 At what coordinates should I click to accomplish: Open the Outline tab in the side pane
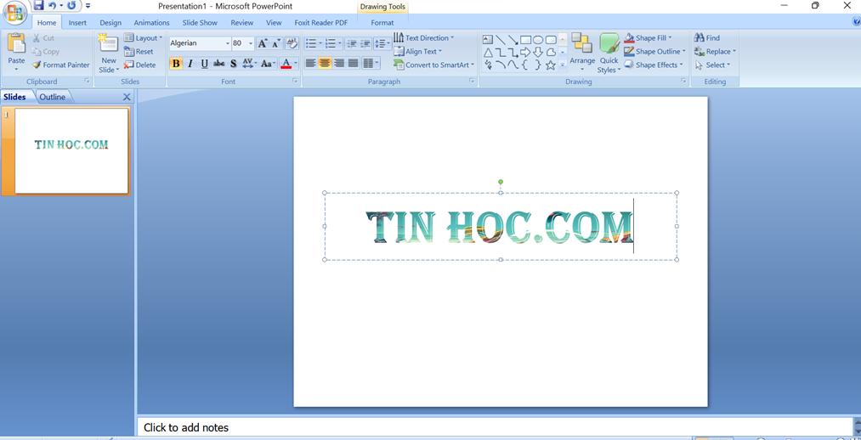click(52, 97)
